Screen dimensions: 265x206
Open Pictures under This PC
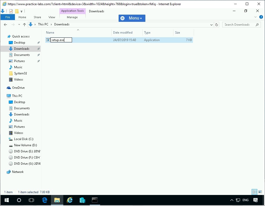(x=20, y=126)
